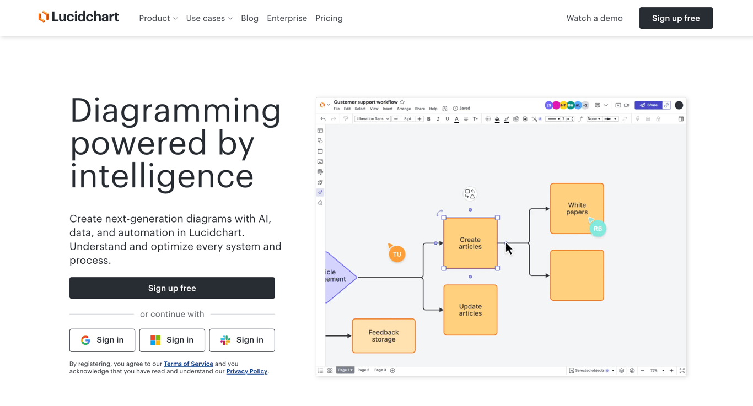Open the 75% zoom level dropdown
The width and height of the screenshot is (753, 406).
coord(658,370)
